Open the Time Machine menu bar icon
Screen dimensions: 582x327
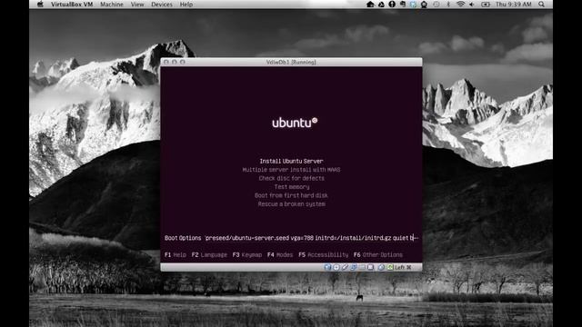[x=436, y=5]
